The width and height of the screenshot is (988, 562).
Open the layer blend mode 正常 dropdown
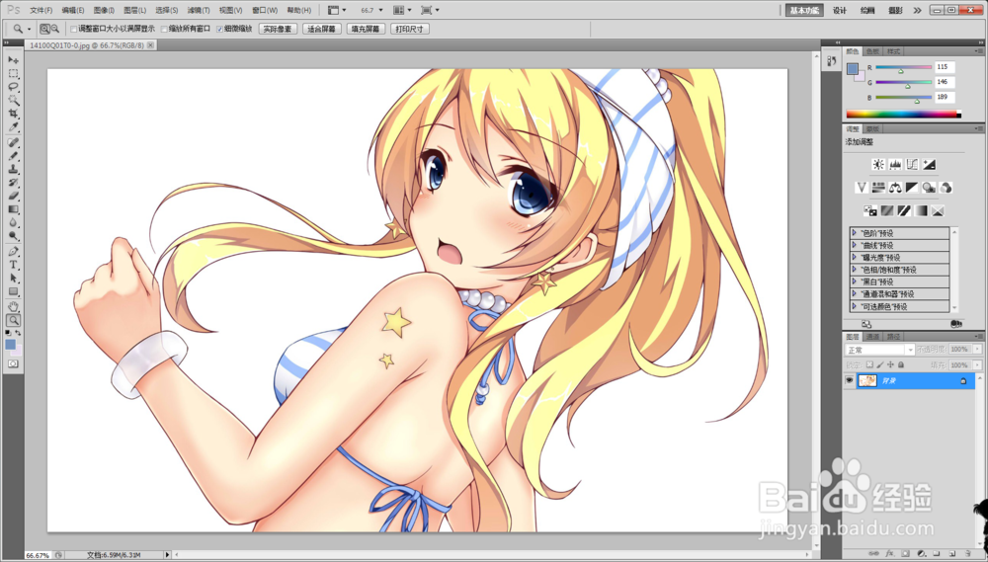tap(879, 350)
